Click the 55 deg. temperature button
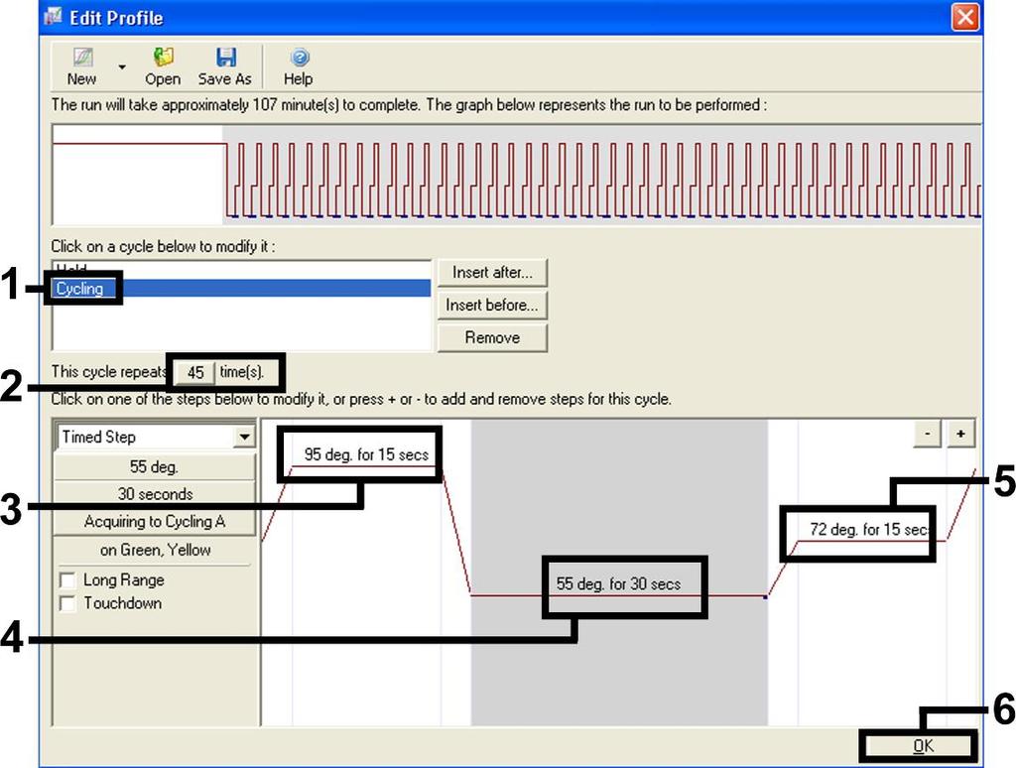Image resolution: width=1016 pixels, height=768 pixels. point(154,466)
